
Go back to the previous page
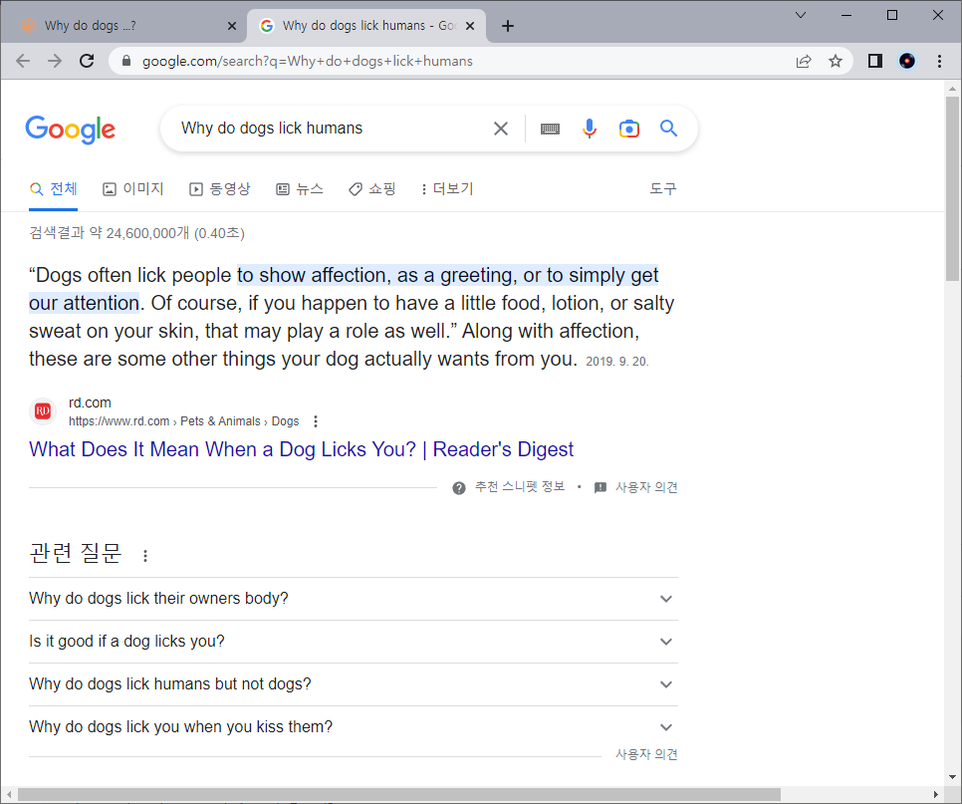point(23,61)
